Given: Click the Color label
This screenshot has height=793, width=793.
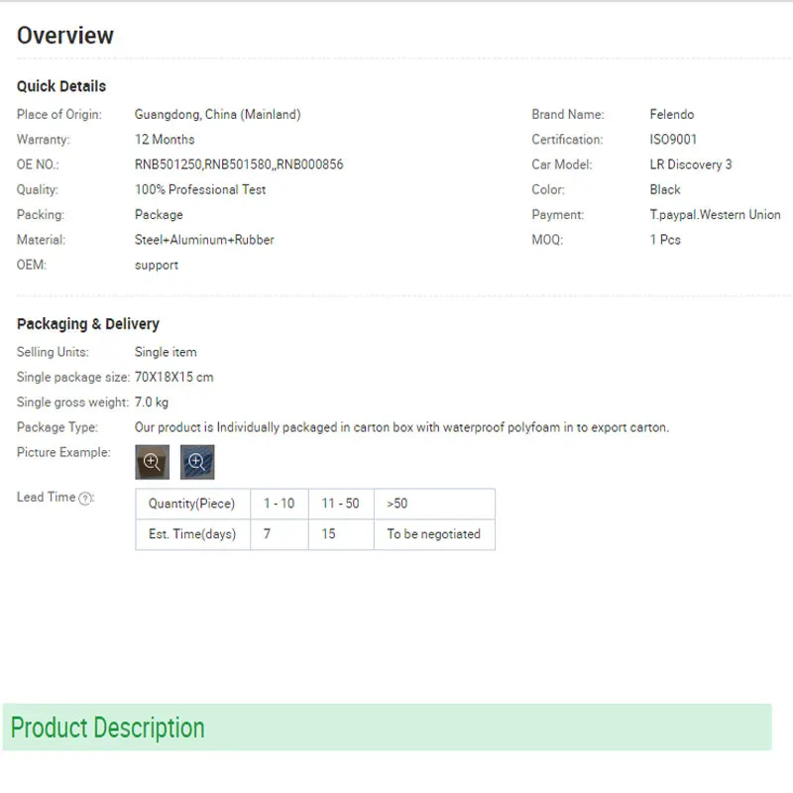Looking at the screenshot, I should pyautogui.click(x=548, y=189).
